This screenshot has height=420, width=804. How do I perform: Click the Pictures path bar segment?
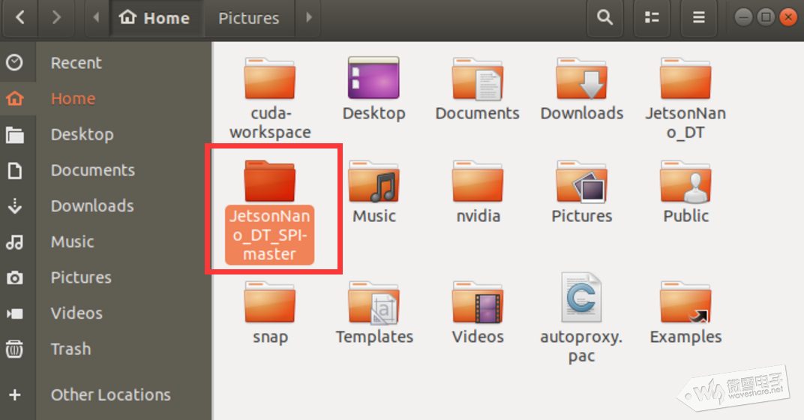pos(248,18)
